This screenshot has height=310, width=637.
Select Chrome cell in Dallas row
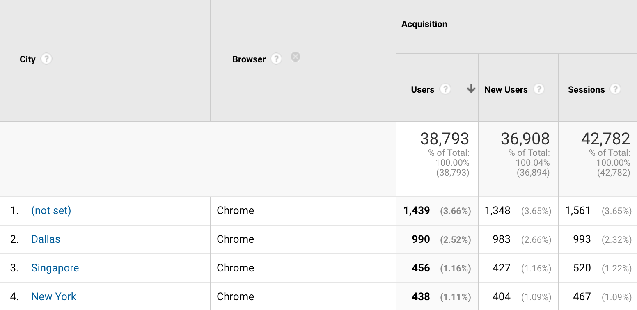[235, 239]
